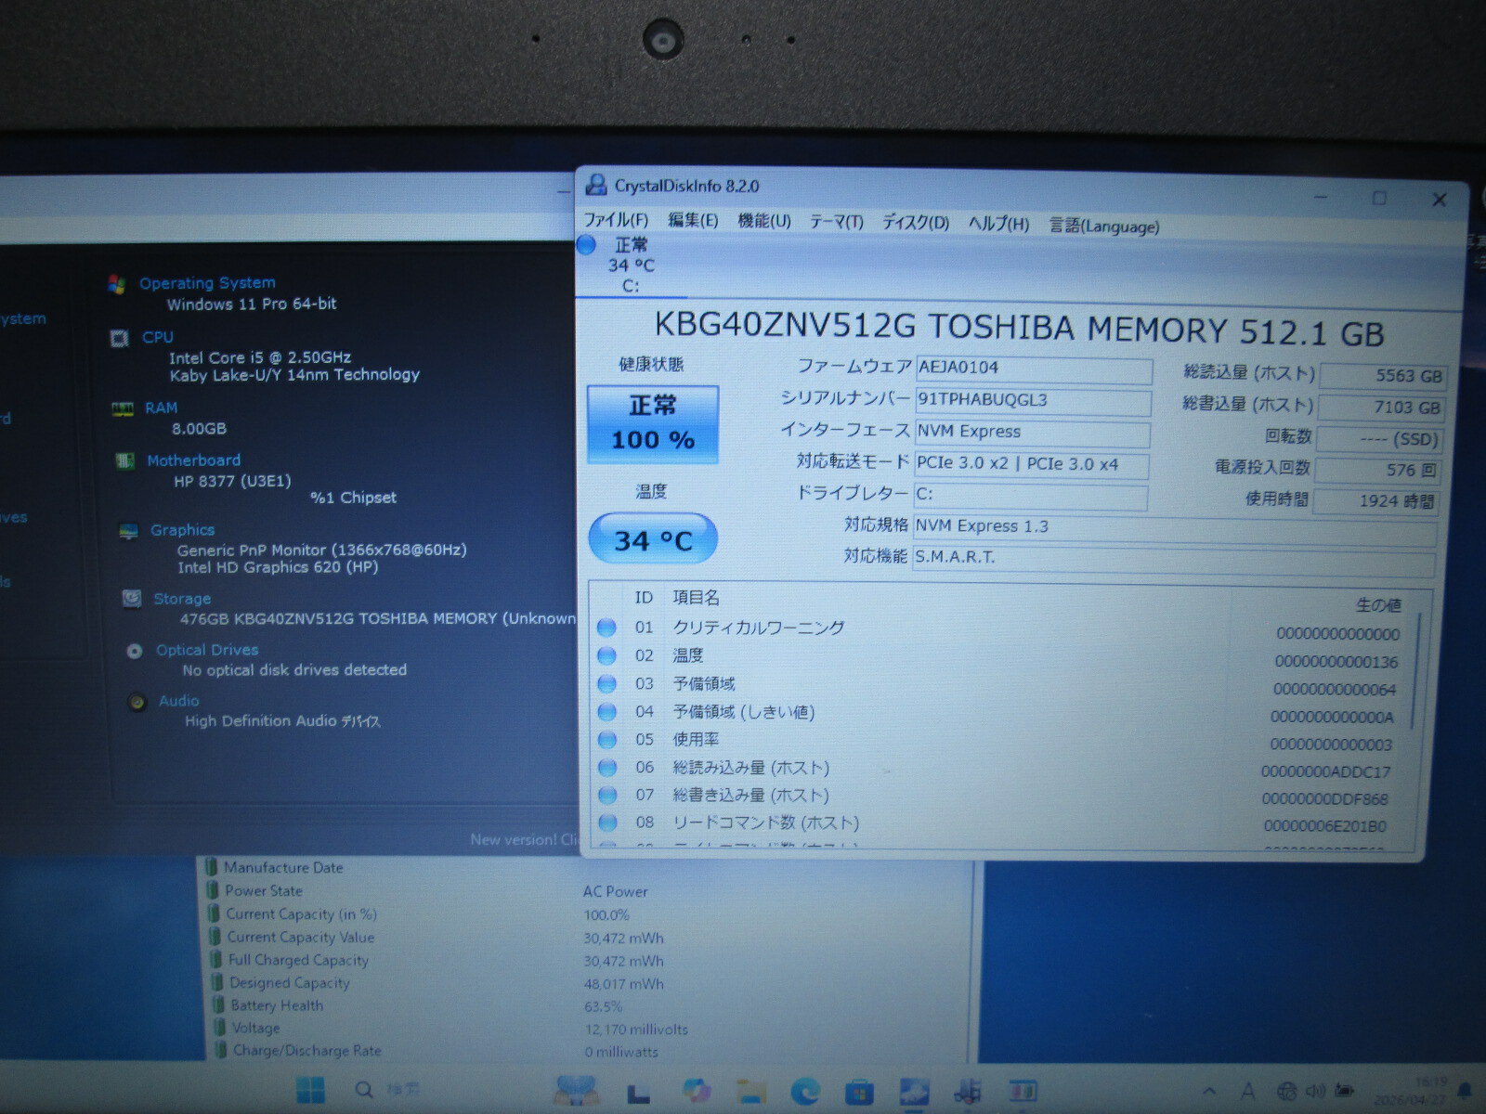The height and width of the screenshot is (1114, 1486).
Task: Open the 編集(E) menu
Action: [693, 220]
